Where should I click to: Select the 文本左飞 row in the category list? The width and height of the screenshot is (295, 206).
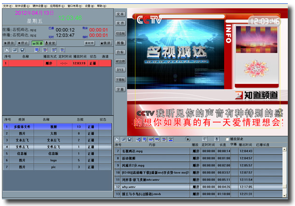coord(57,140)
